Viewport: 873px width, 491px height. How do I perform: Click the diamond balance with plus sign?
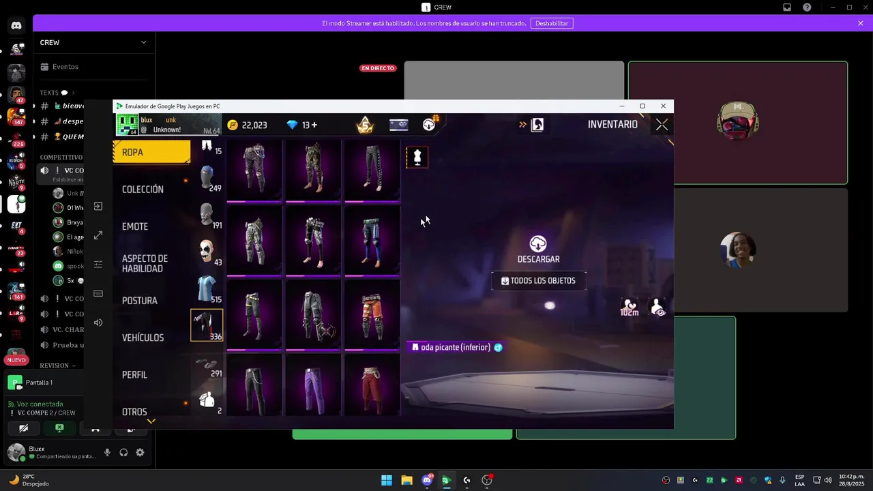click(x=301, y=125)
